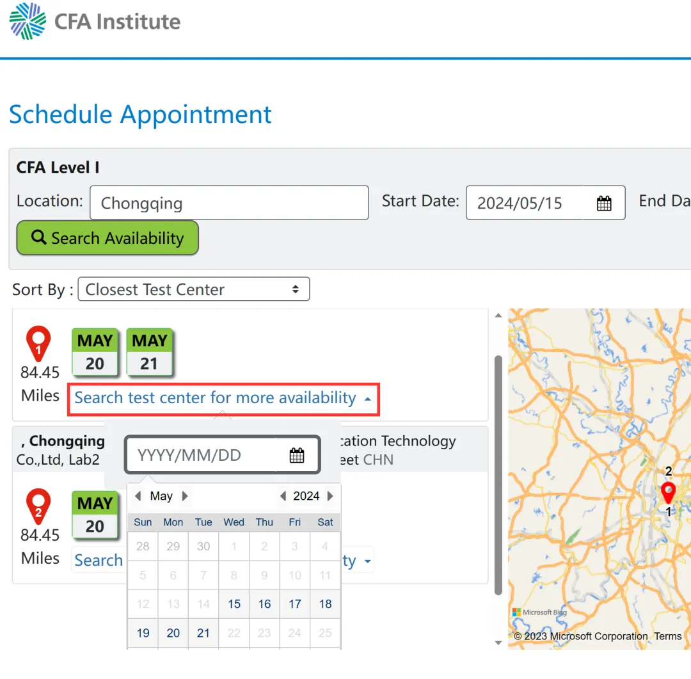The image size is (691, 679).
Task: Open the Start Date calendar icon
Action: click(x=604, y=204)
